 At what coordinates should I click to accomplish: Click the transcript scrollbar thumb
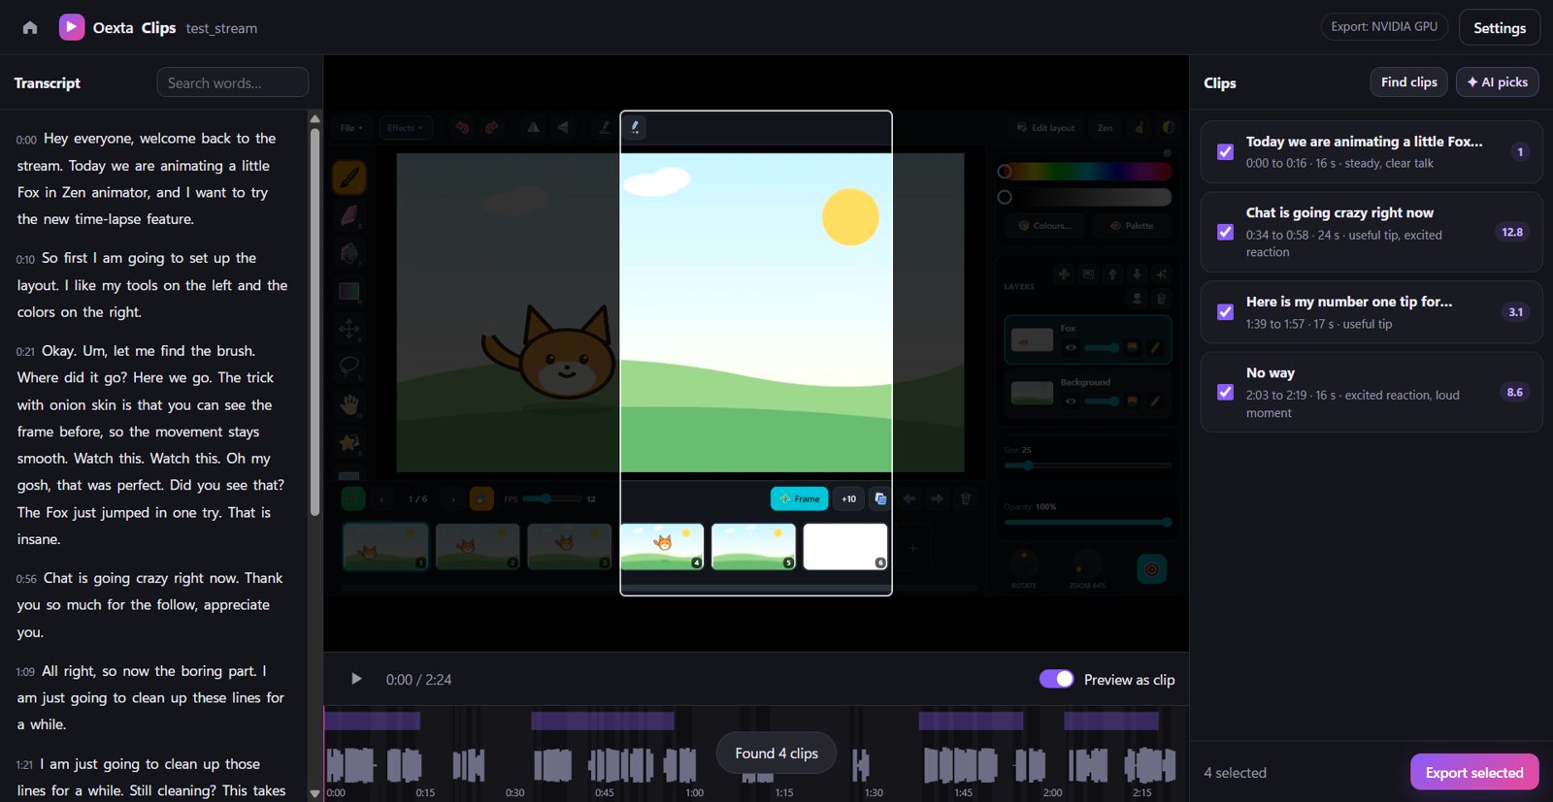pyautogui.click(x=314, y=322)
